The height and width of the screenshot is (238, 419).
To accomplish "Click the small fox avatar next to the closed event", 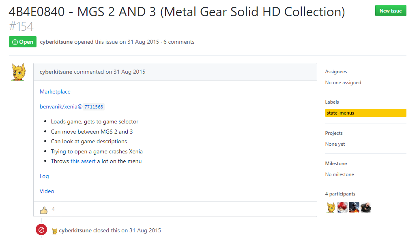I will pos(54,231).
